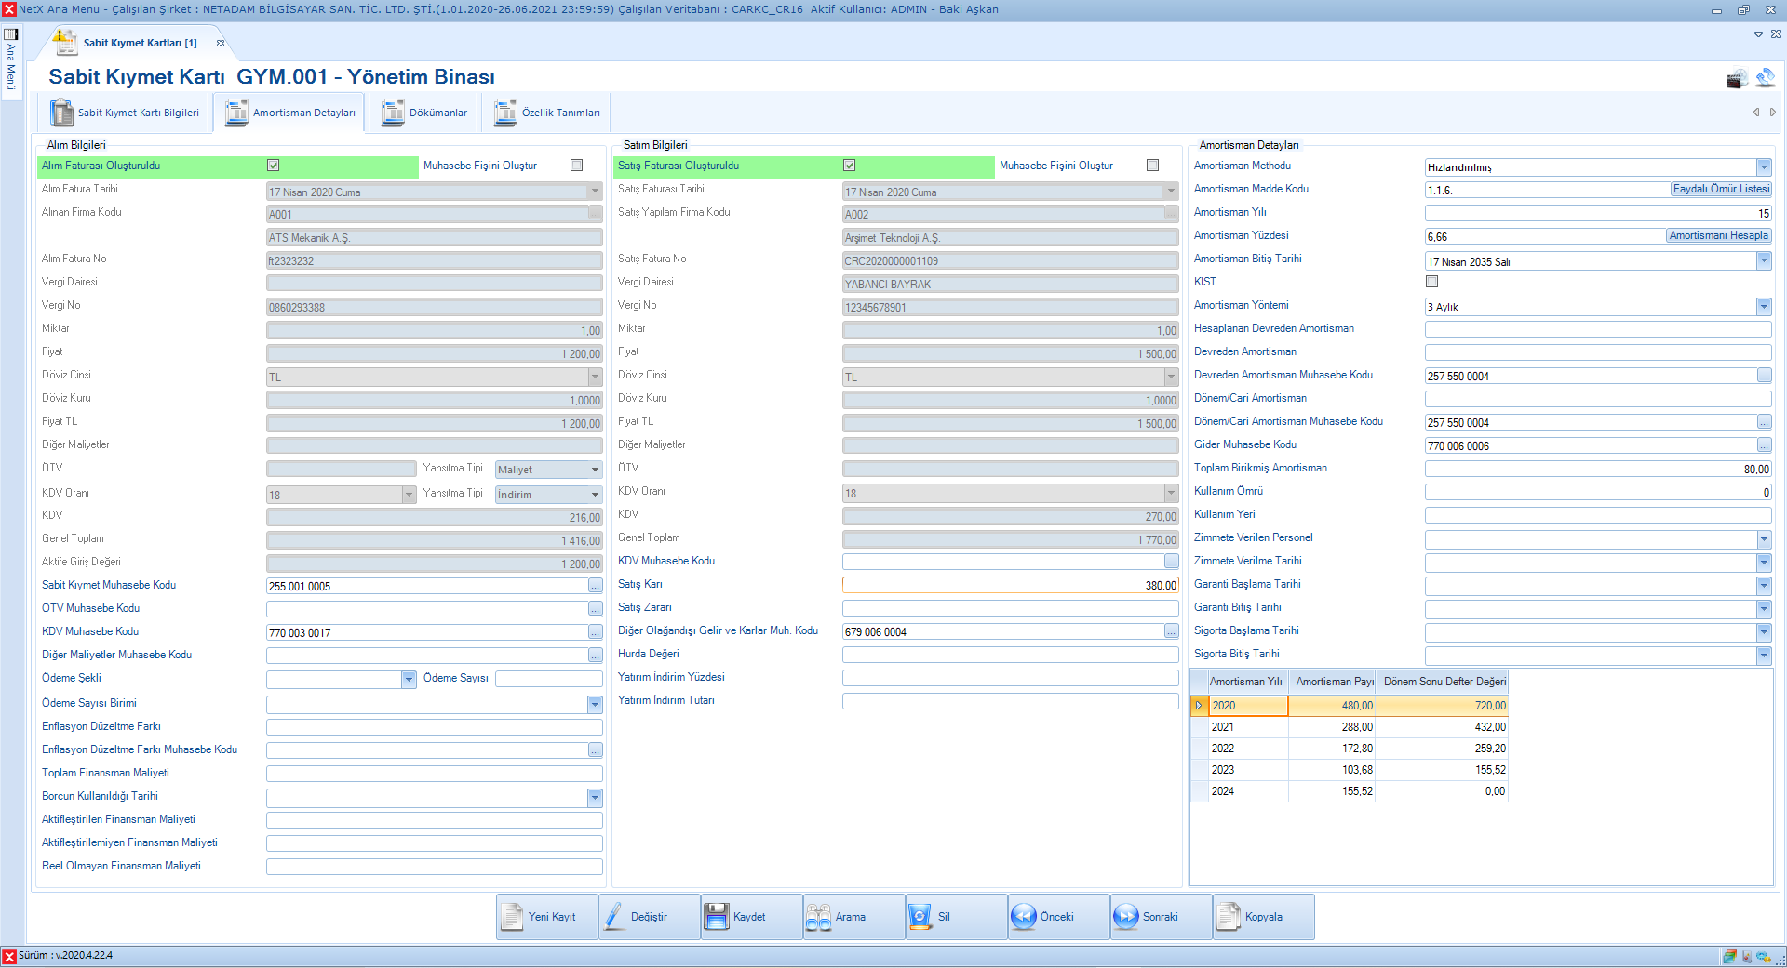Click the Değiştir pencil edit icon
The image size is (1787, 968).
pos(614,917)
